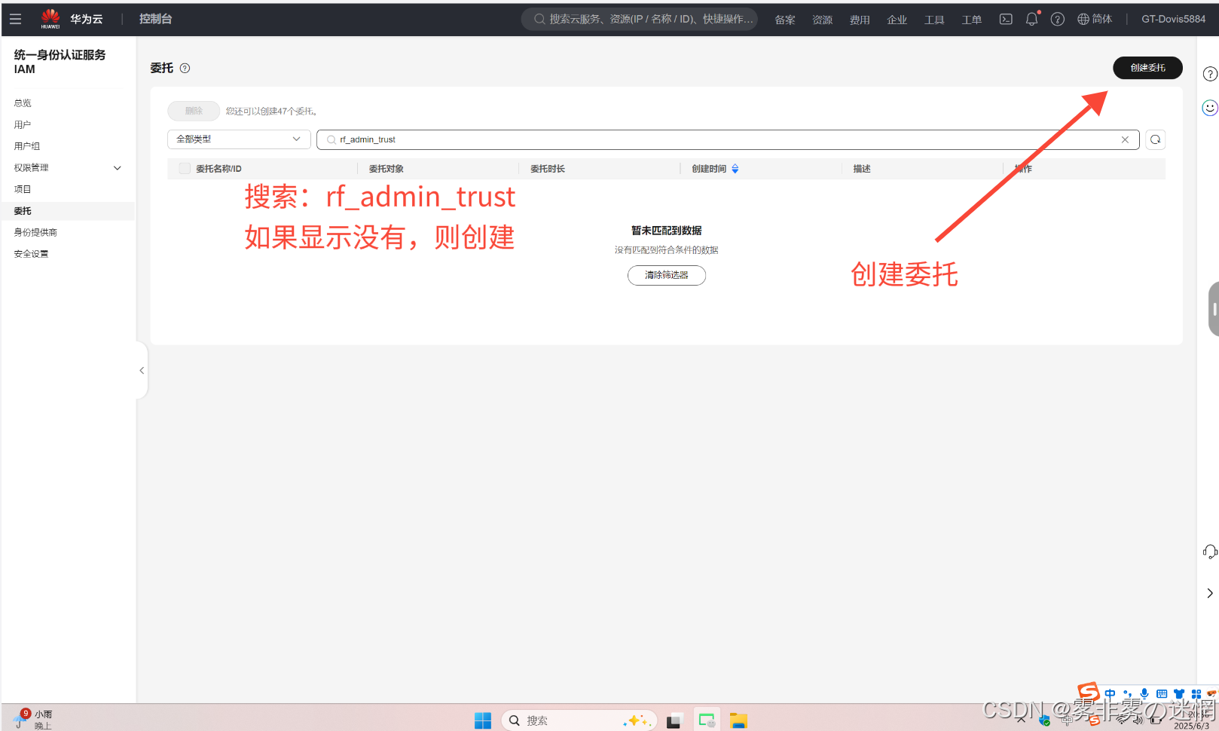
Task: Click the 清除筛选器 button
Action: 666,275
